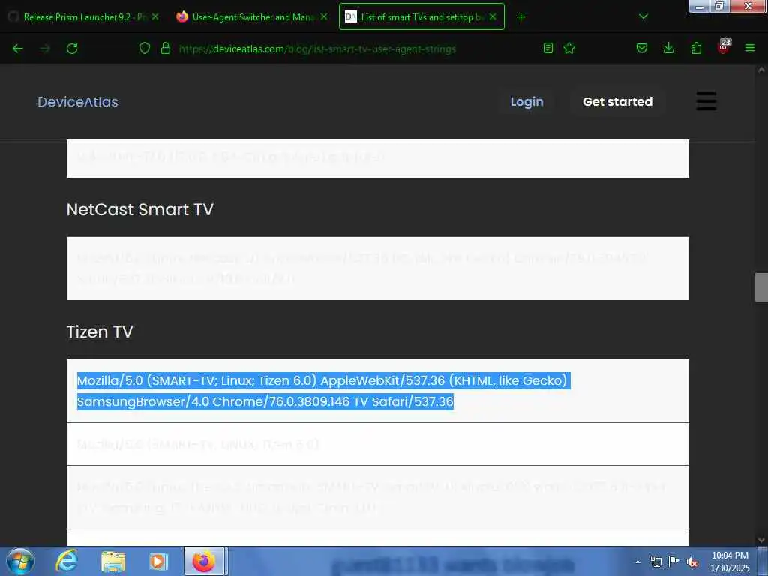The image size is (768, 576).
Task: Open Firefox application menu
Action: coord(750,48)
